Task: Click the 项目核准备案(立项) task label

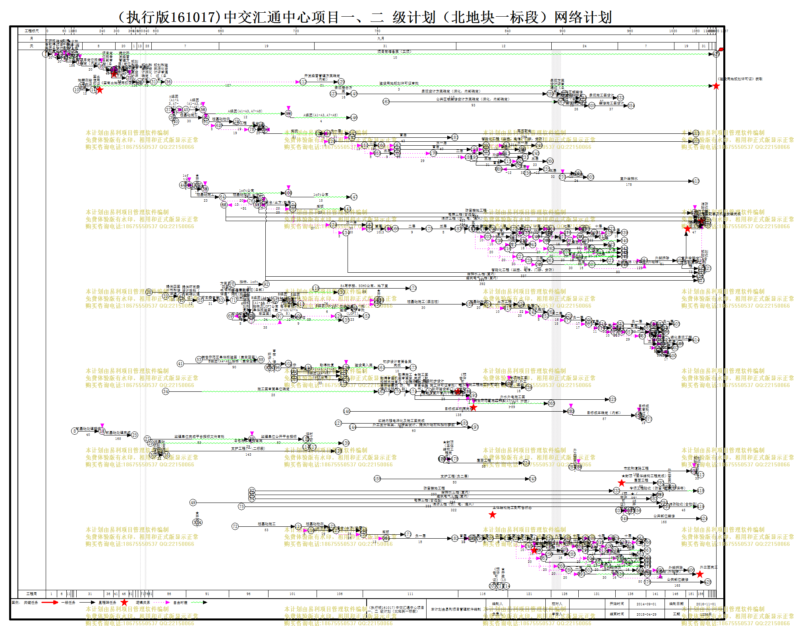Action: coord(394,52)
